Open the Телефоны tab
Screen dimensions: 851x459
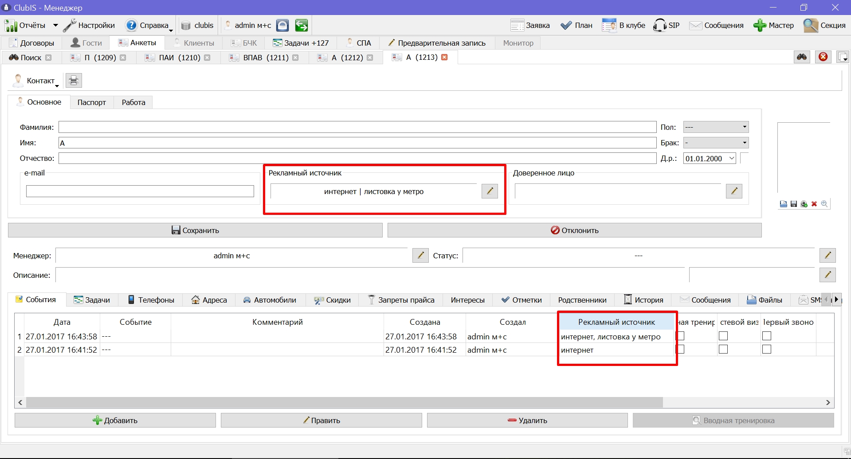click(x=151, y=300)
